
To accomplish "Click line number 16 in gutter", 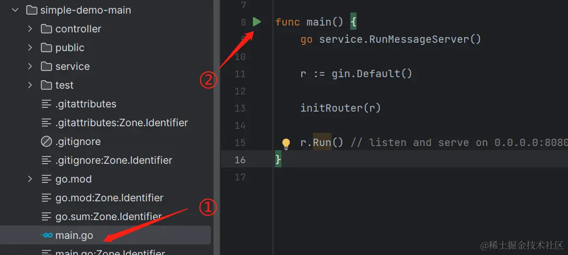I will click(240, 160).
